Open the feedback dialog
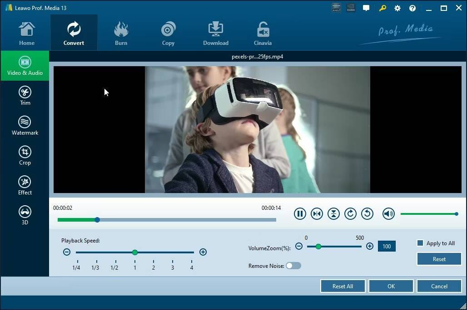The image size is (467, 310). coord(366,8)
